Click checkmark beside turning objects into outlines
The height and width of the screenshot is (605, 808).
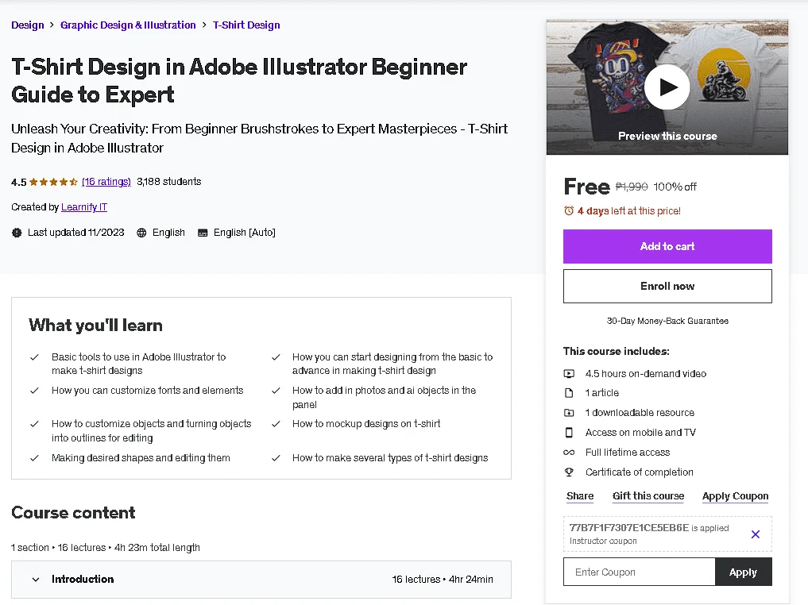34,424
